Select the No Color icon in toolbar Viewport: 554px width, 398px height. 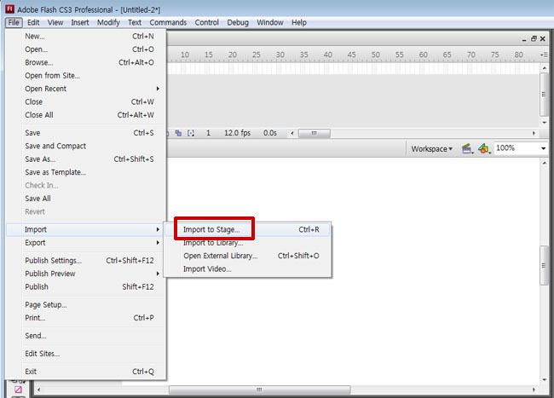click(x=18, y=389)
